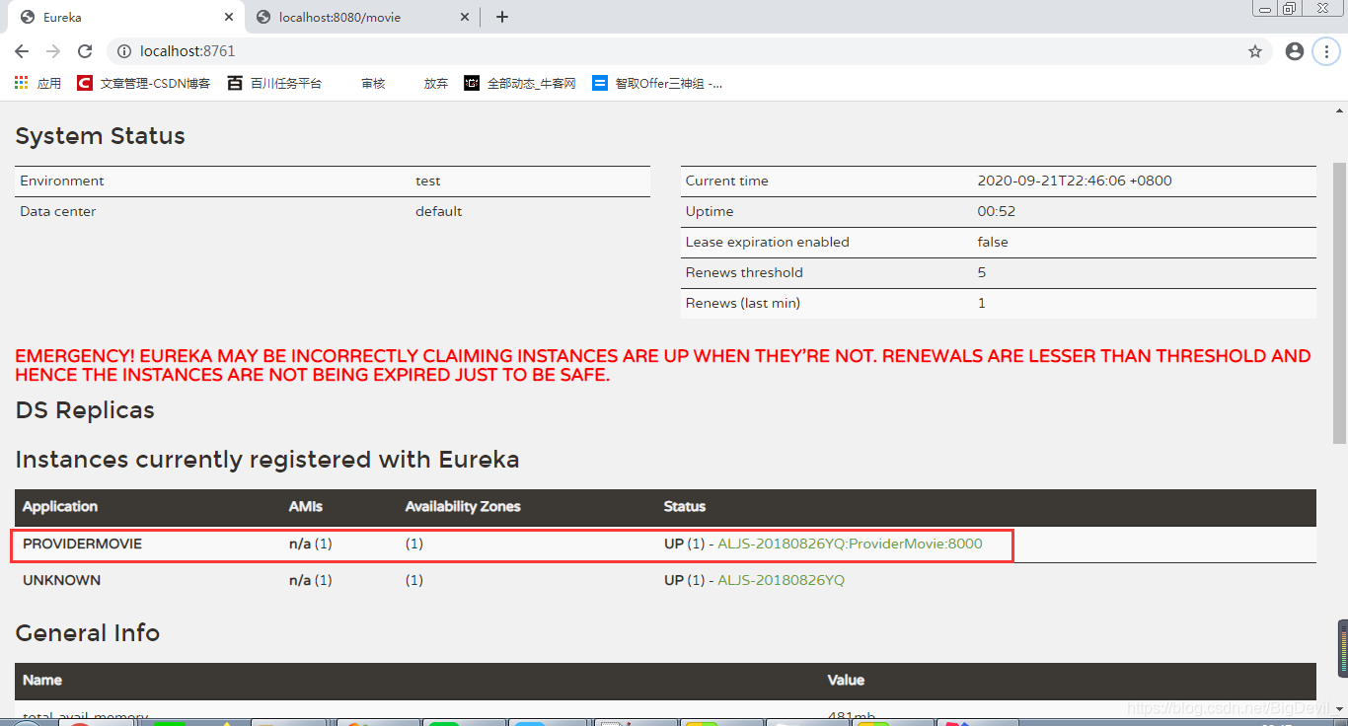Click the Instances currently registered with Eureka heading

[x=267, y=460]
